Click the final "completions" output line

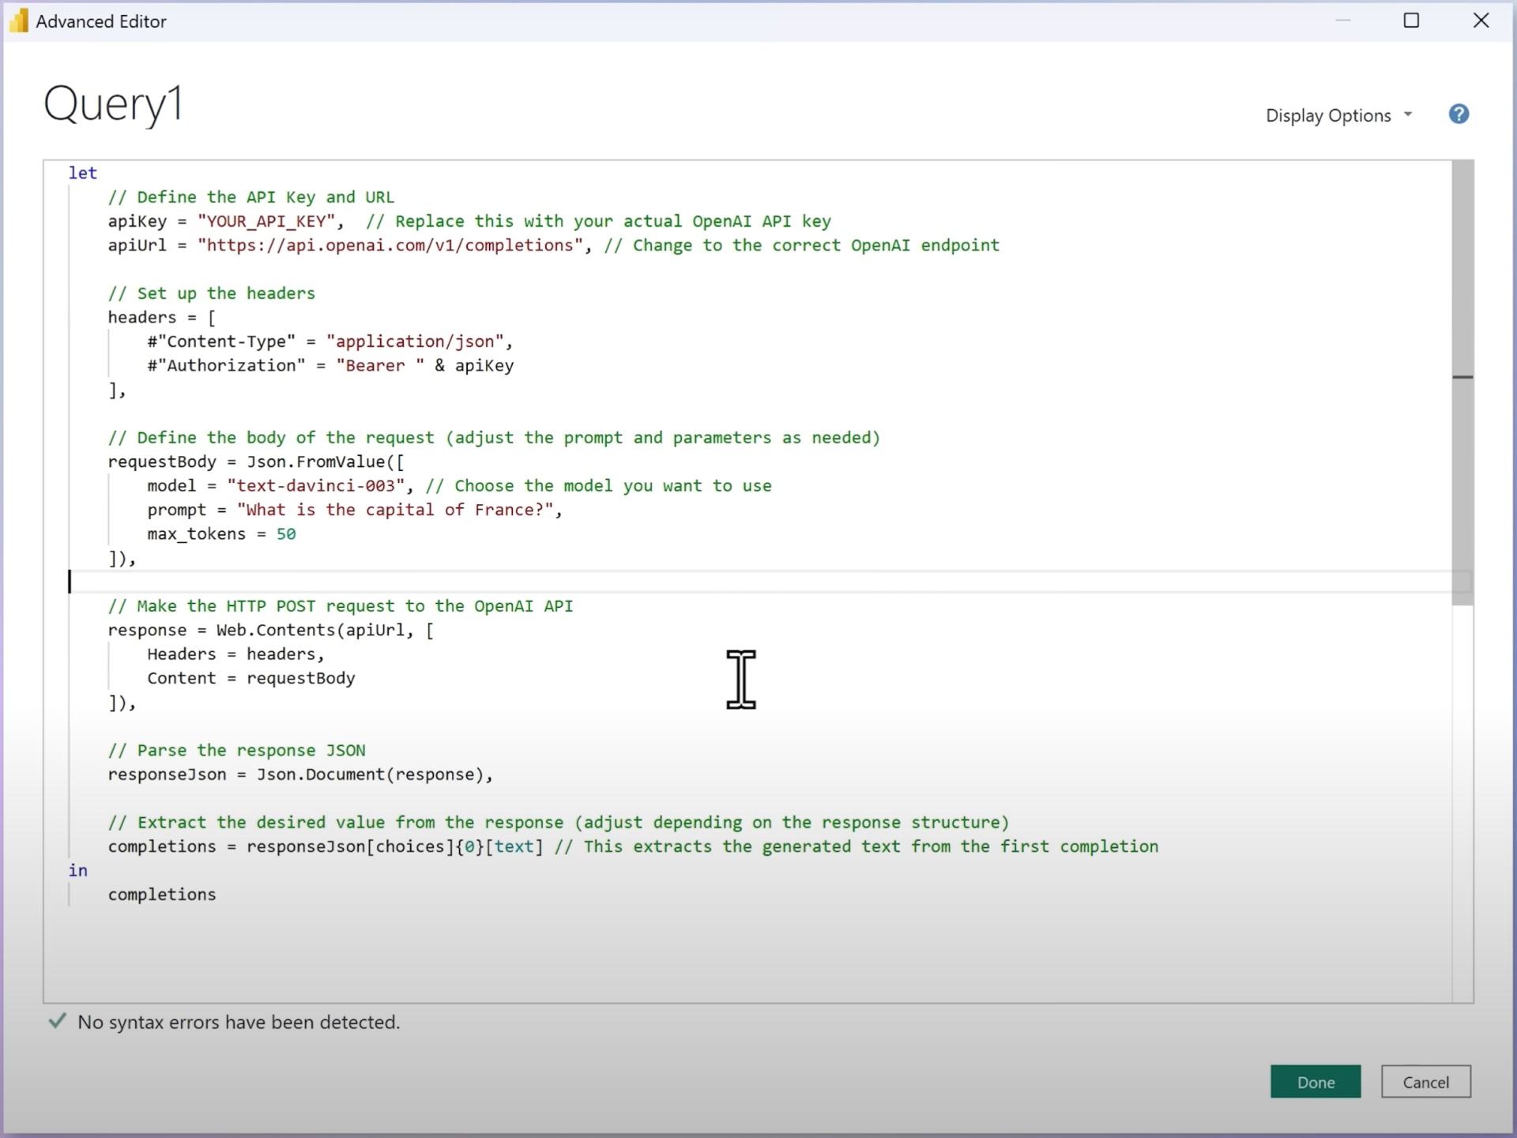tap(162, 895)
